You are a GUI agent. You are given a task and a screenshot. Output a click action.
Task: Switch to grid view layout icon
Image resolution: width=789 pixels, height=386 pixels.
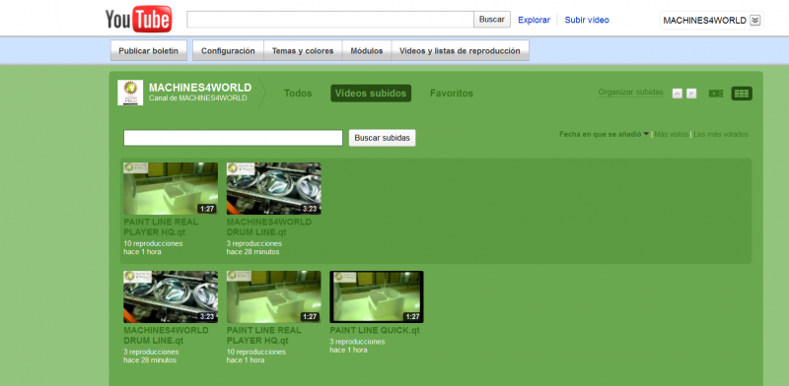click(742, 94)
